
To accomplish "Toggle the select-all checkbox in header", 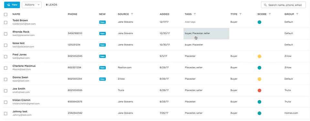I will coord(5,14).
